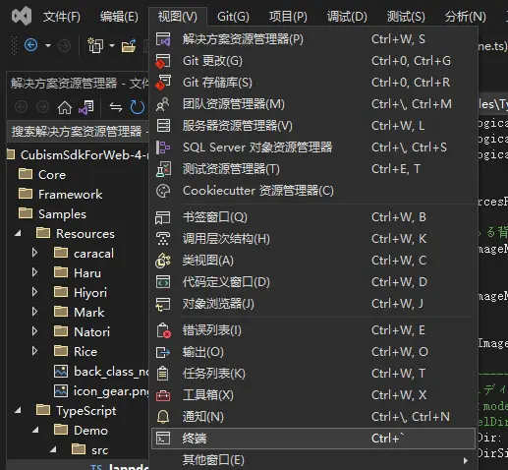Open the 测试(S) menu
Viewport: 508px width, 470px height.
[406, 17]
